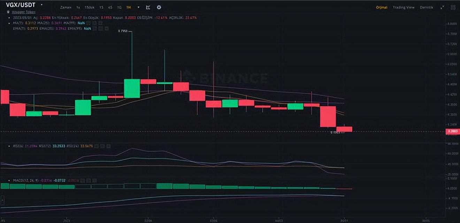Toggle visibility of the MACD indicator
460x223 pixels.
click(82, 180)
